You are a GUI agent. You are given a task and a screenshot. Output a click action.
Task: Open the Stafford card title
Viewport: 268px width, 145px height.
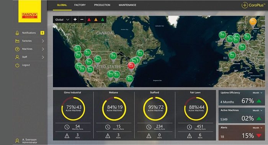155,92
